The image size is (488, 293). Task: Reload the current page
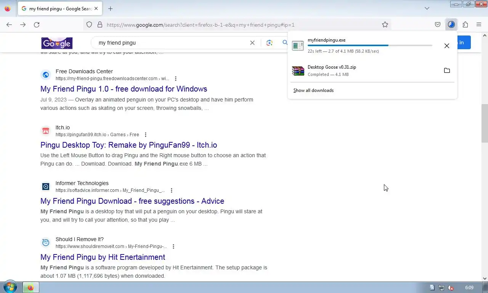(x=37, y=25)
